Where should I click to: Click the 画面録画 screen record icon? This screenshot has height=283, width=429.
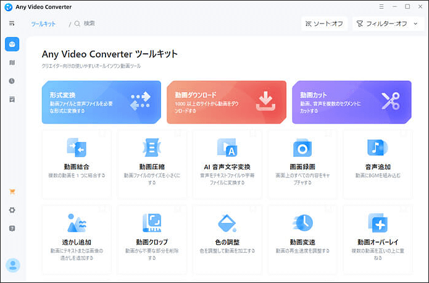tap(302, 148)
